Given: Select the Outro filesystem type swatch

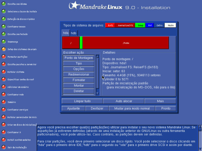Looking at the screenshot, I should click(159, 25).
